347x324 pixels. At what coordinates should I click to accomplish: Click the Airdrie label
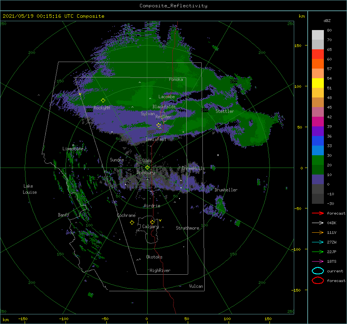tap(152, 206)
